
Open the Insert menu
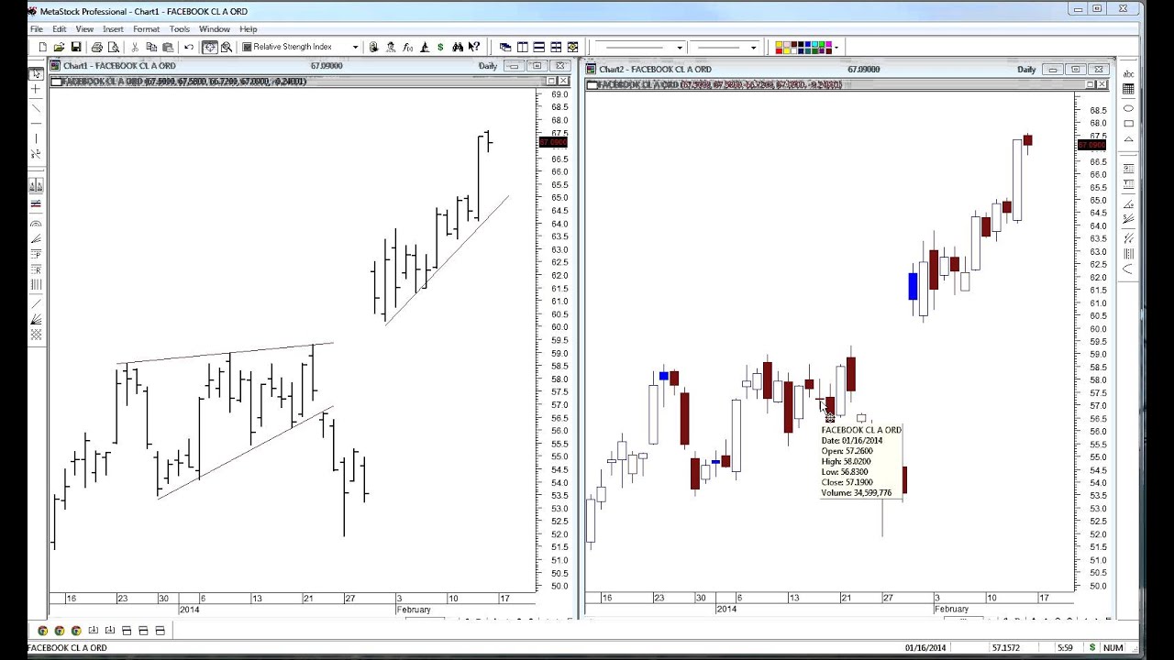click(x=113, y=28)
